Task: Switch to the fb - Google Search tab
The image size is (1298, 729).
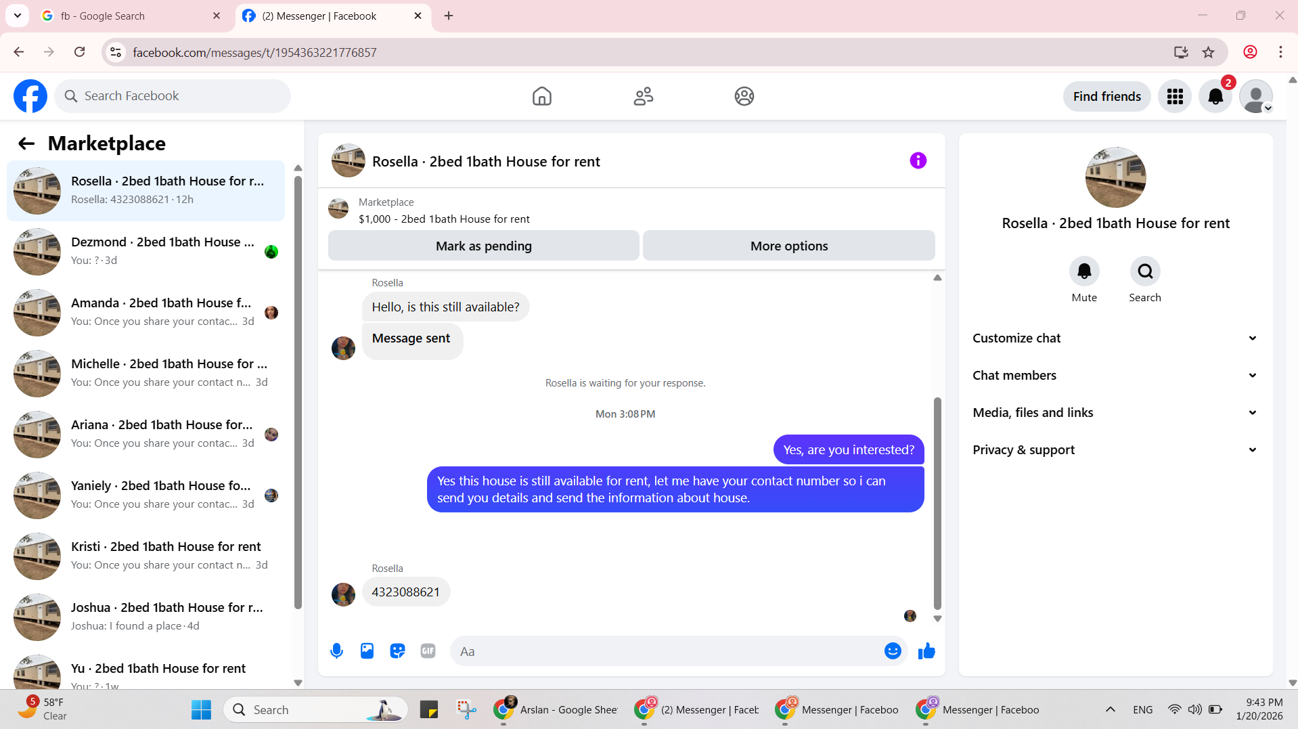Action: coord(129,16)
